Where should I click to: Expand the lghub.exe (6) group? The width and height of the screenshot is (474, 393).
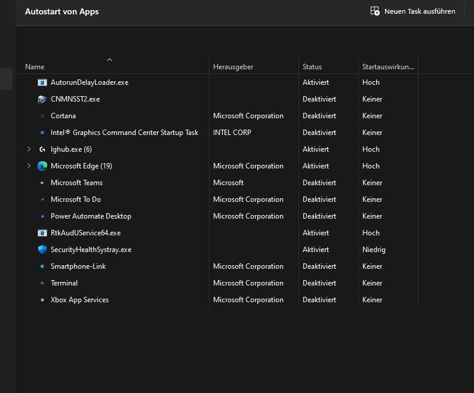point(29,149)
